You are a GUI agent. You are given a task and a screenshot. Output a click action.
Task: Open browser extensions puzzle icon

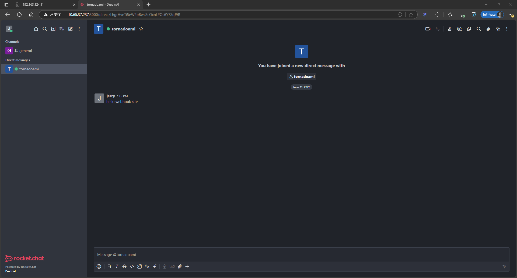coord(437,15)
